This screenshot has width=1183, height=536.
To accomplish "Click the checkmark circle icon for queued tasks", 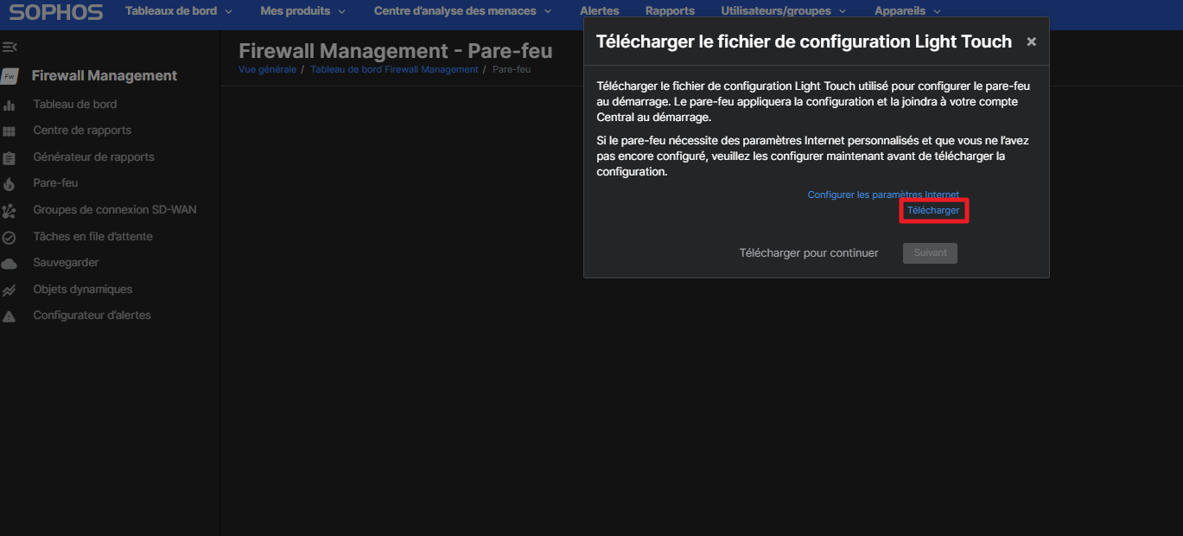I will 10,237.
